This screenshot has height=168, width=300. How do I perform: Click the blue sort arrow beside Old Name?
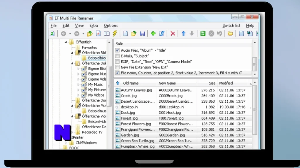point(117,83)
